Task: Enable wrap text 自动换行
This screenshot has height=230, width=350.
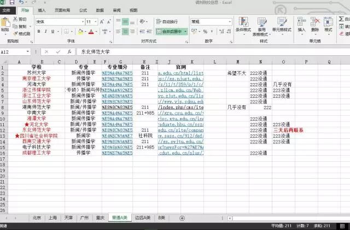Action: pyautogui.click(x=167, y=22)
